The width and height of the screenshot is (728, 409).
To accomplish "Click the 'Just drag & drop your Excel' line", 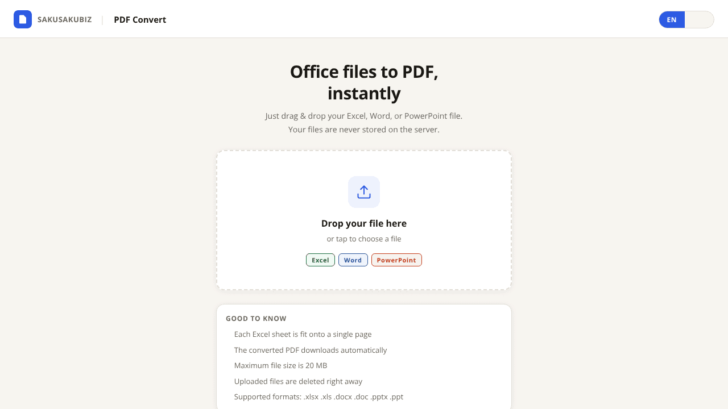I will (x=364, y=116).
